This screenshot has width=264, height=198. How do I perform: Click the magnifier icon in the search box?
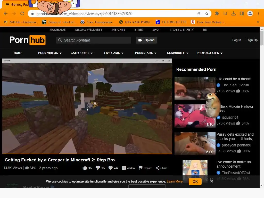60,40
